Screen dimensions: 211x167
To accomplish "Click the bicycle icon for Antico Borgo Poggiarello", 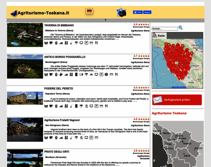I will [91, 75].
